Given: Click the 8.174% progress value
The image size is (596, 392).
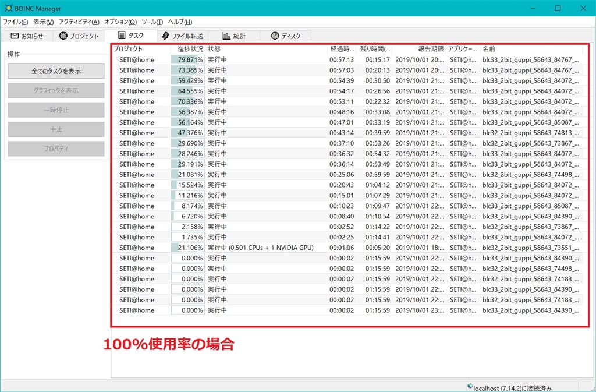Looking at the screenshot, I should 192,206.
